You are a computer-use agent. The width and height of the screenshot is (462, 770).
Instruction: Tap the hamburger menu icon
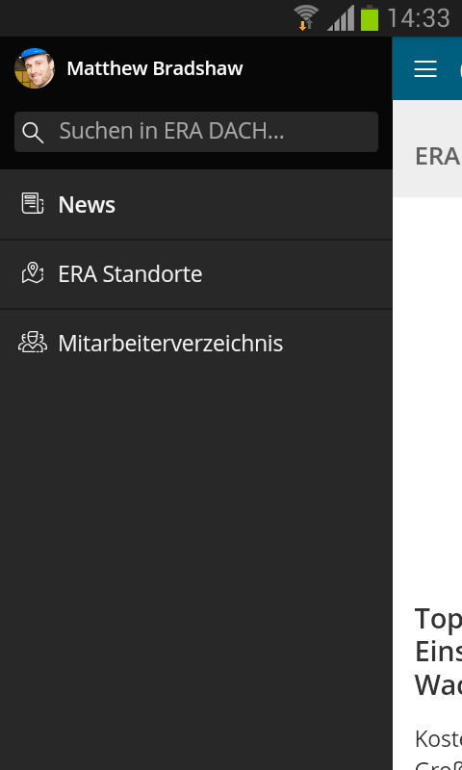pos(425,68)
